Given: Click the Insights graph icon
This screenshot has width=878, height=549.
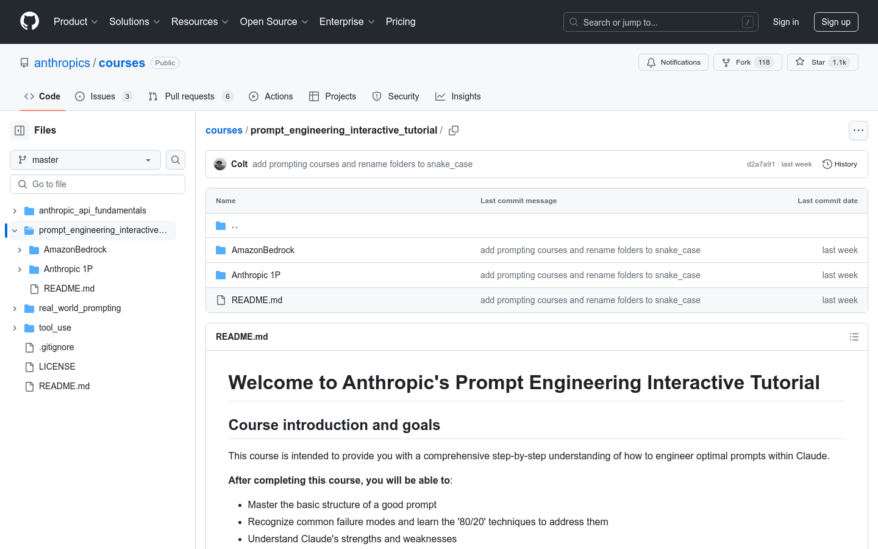Looking at the screenshot, I should 440,96.
